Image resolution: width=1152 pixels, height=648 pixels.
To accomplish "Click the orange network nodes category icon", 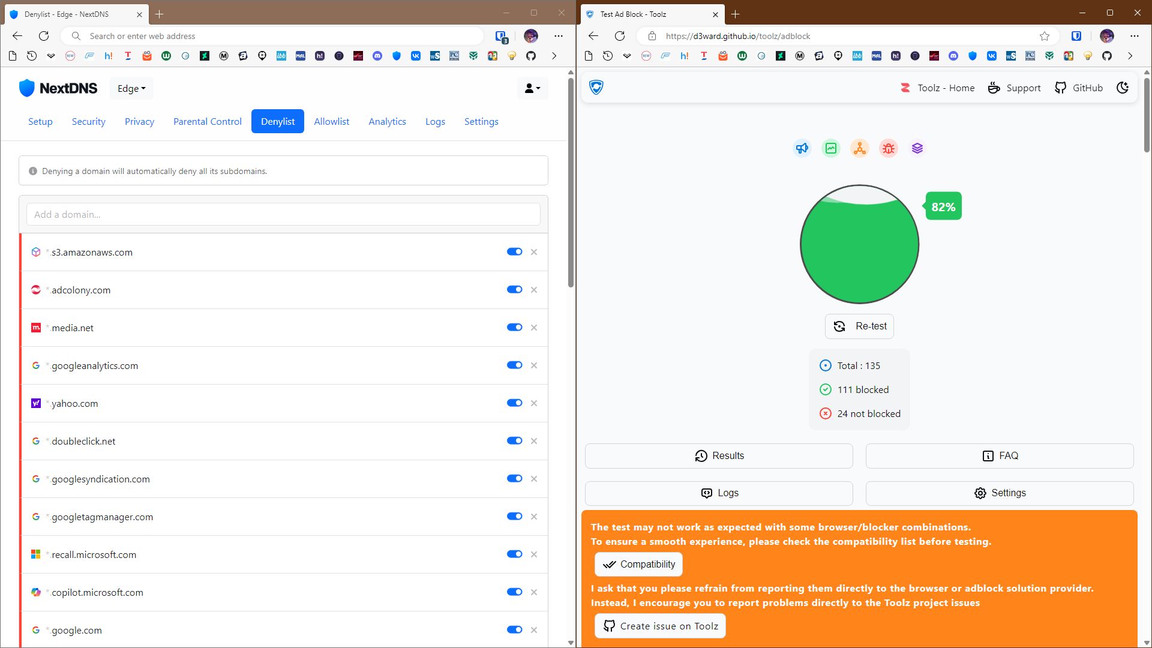I will pos(860,148).
